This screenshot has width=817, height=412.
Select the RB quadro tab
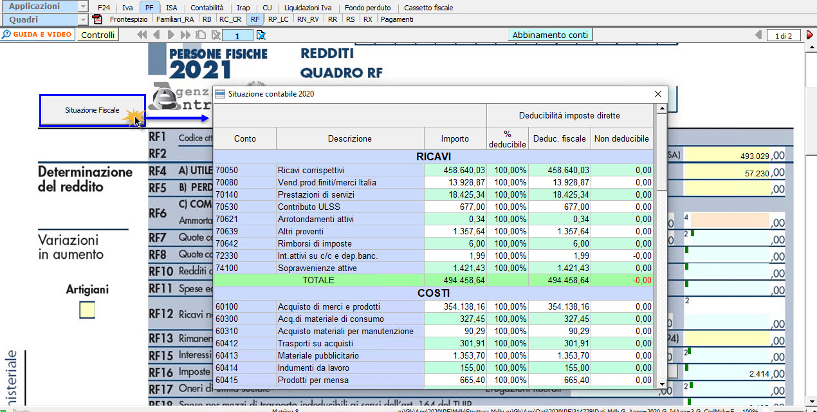click(207, 19)
